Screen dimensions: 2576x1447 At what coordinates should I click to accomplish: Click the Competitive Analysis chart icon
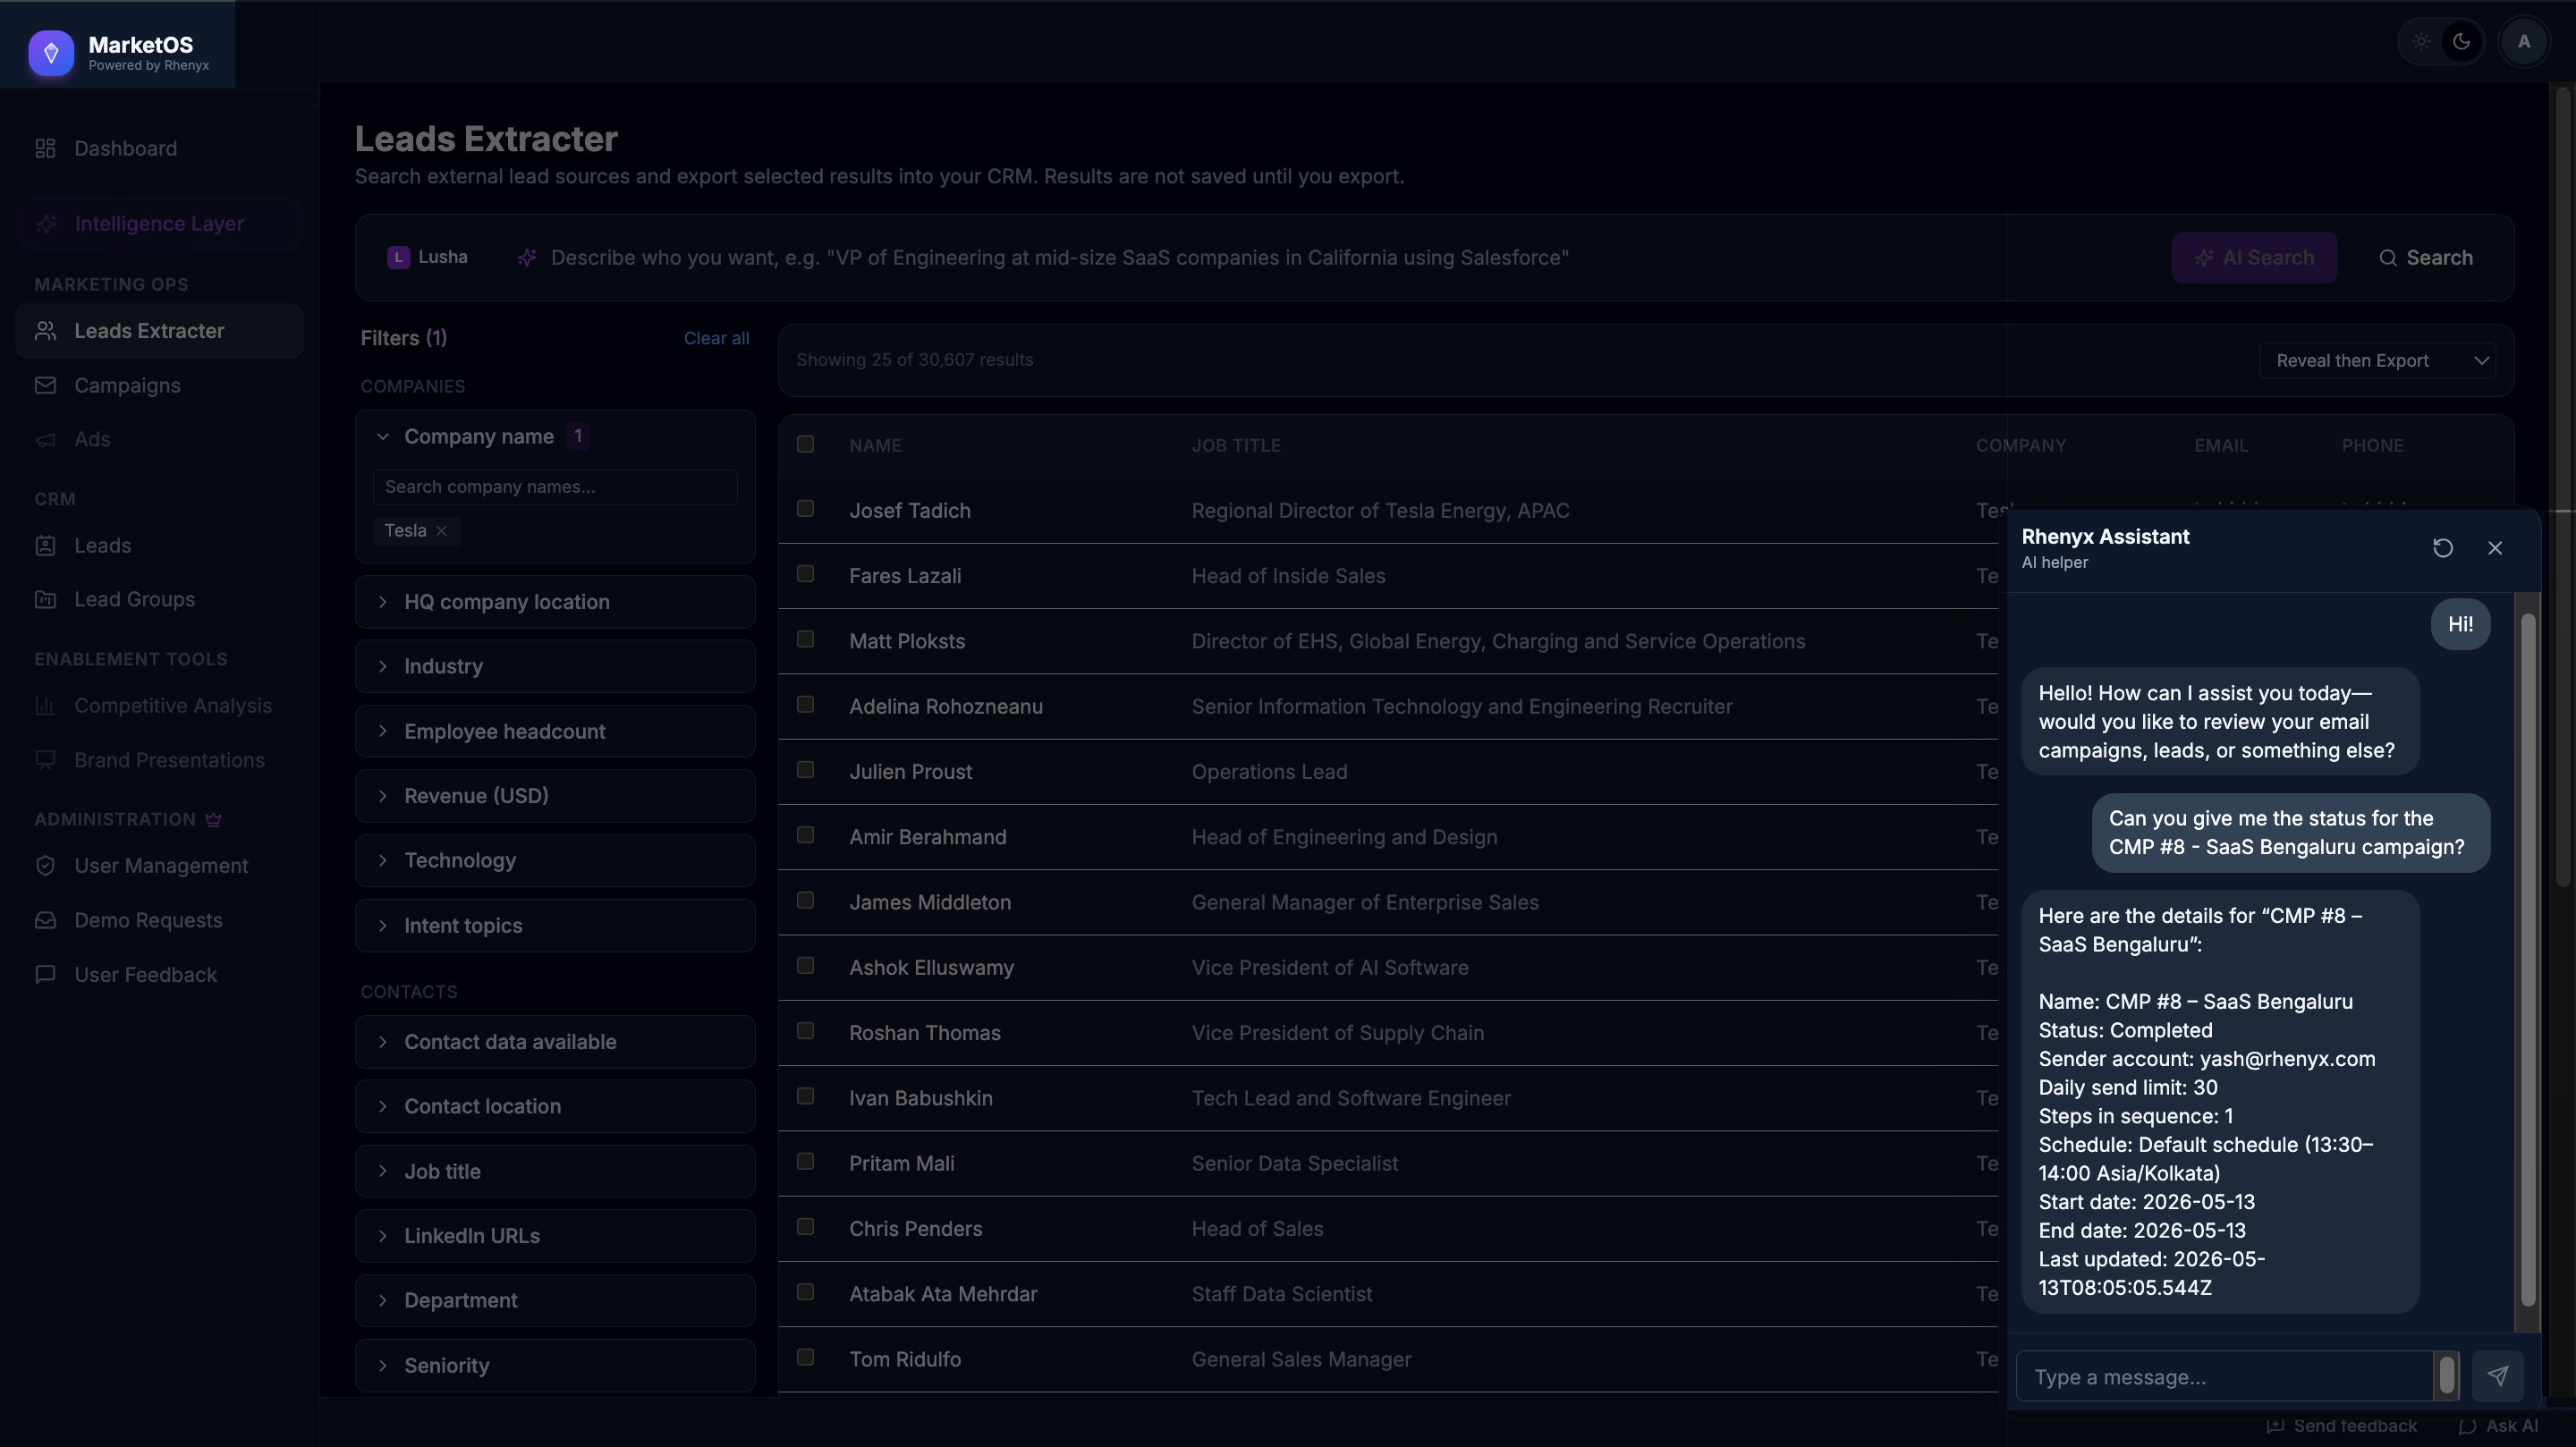coord(45,705)
